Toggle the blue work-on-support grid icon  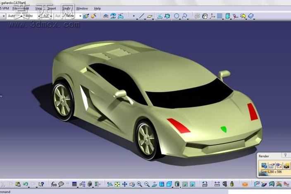coord(220,16)
